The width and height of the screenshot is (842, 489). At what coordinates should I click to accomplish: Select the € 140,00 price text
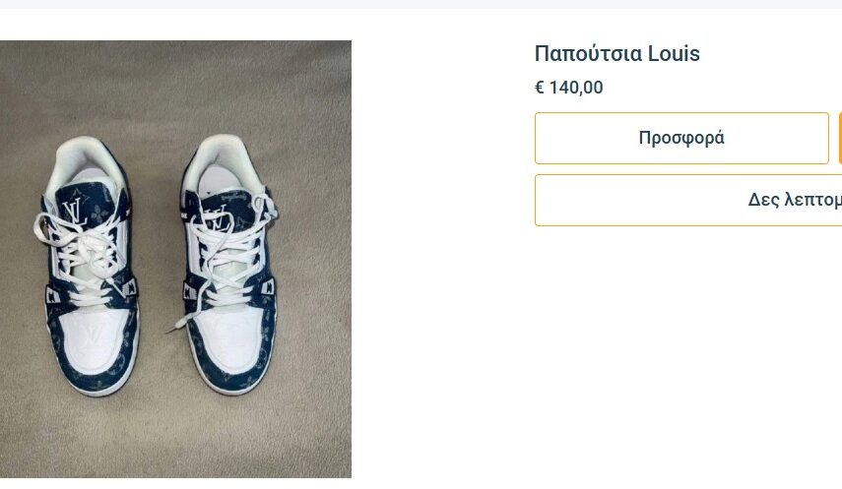click(569, 88)
